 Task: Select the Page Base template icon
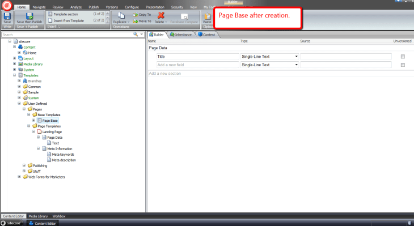click(x=39, y=120)
